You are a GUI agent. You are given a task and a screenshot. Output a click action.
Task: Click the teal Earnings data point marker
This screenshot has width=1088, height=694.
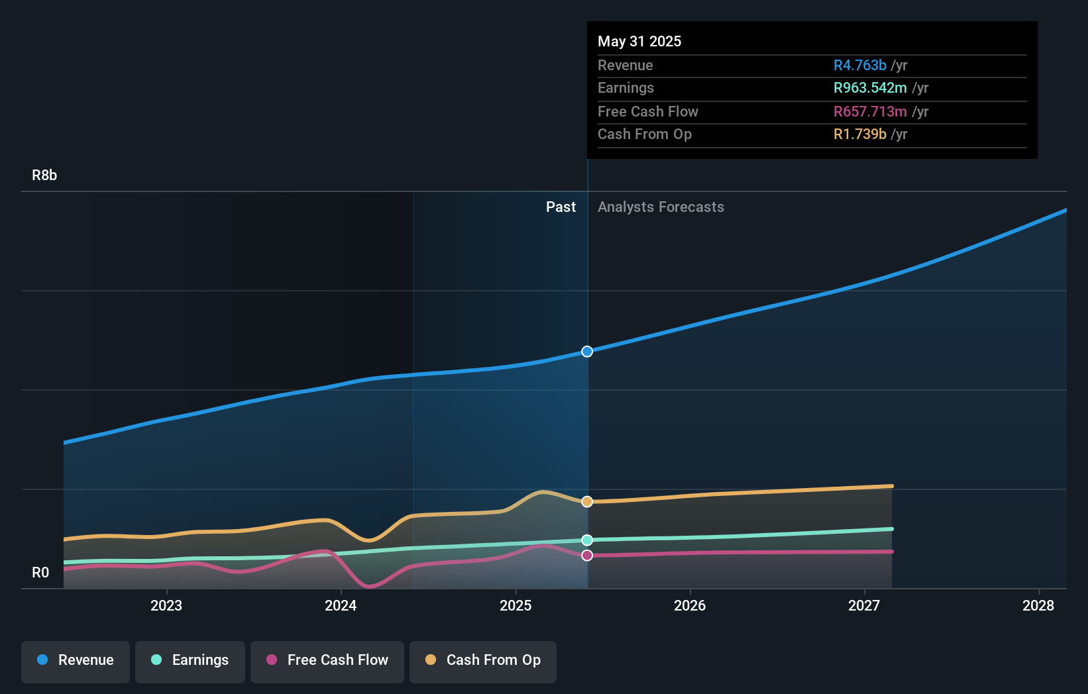587,540
